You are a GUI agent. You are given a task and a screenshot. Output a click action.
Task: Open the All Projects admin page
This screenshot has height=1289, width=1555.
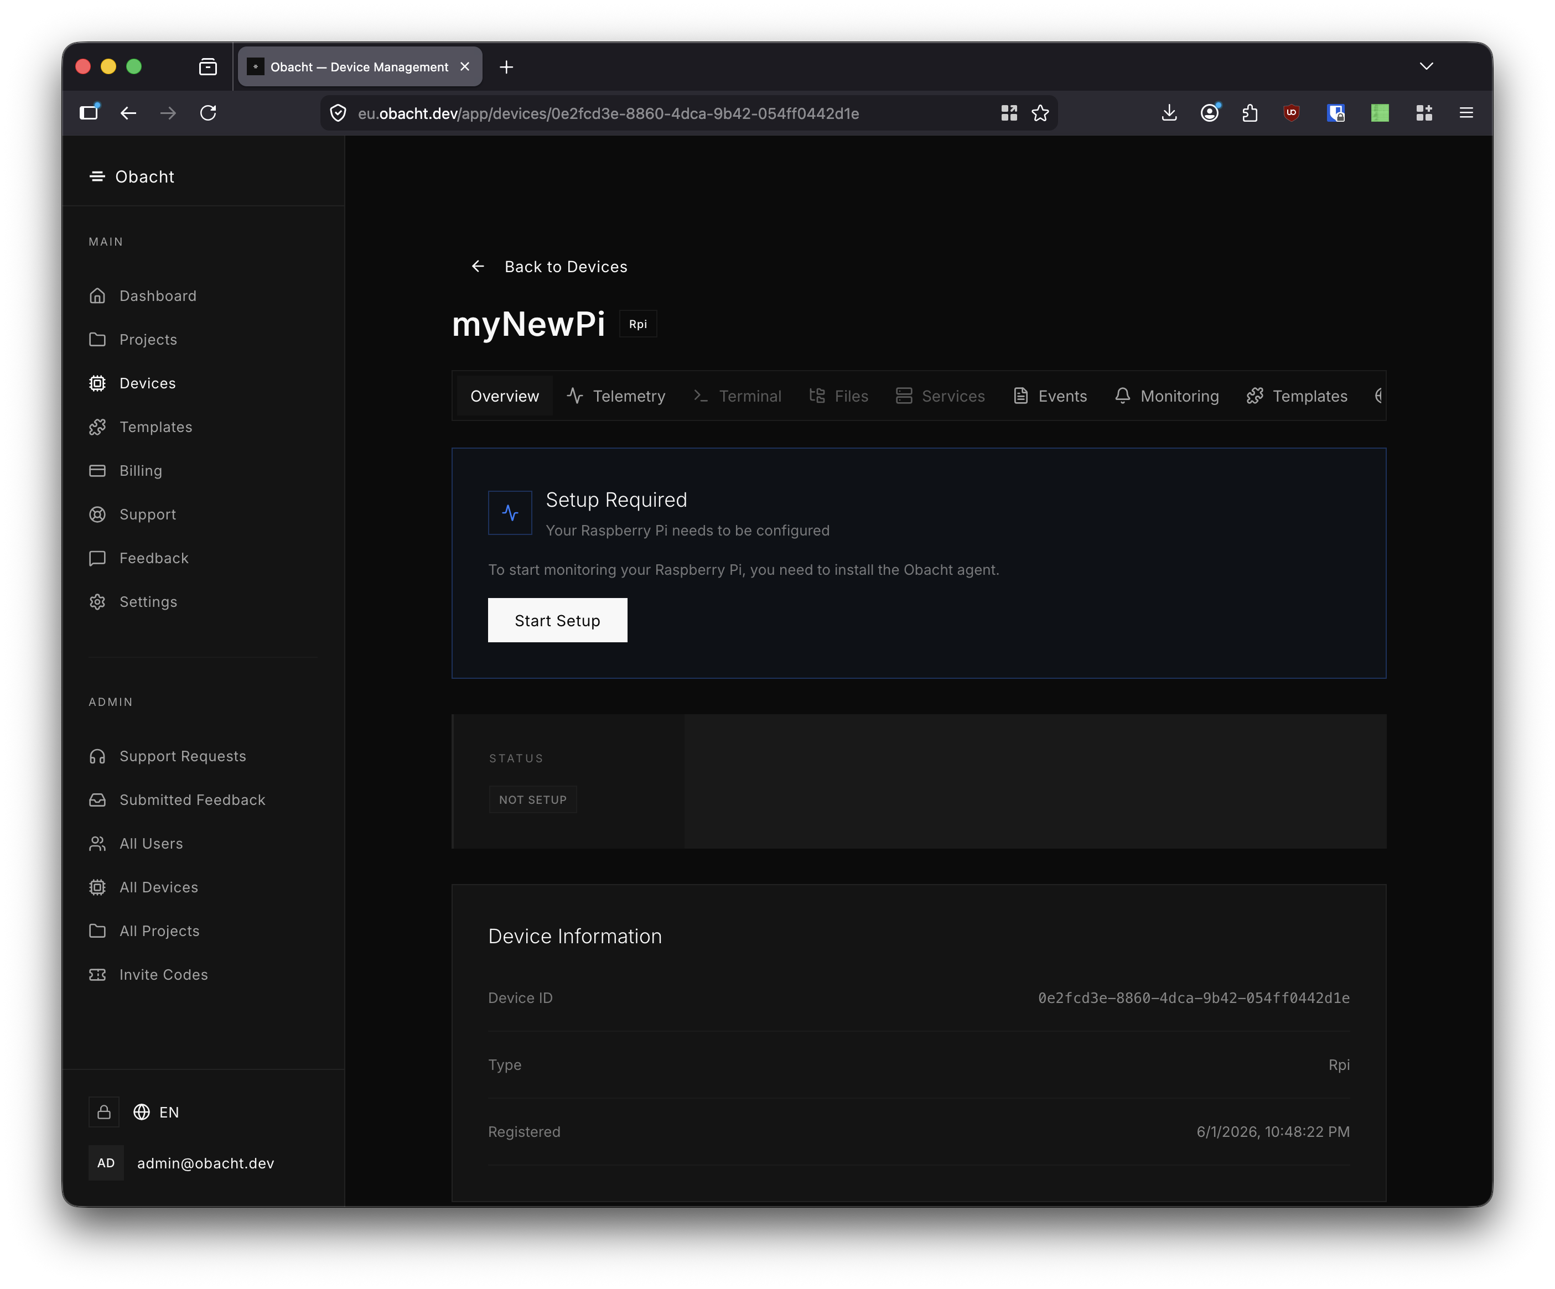coord(144,931)
